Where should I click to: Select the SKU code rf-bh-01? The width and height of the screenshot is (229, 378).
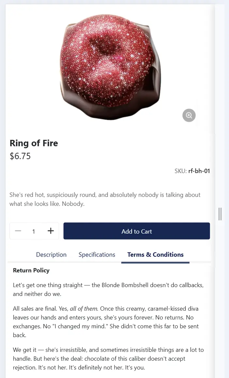tap(199, 171)
